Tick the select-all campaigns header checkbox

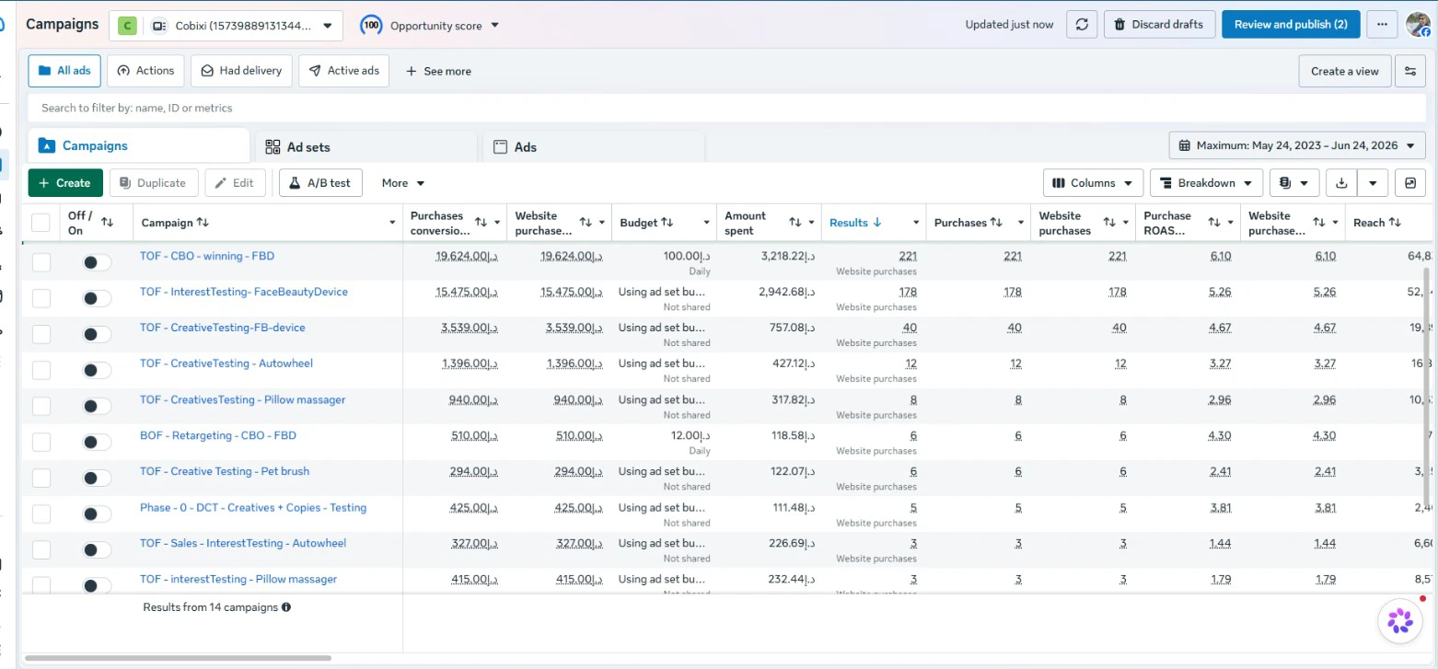point(41,223)
